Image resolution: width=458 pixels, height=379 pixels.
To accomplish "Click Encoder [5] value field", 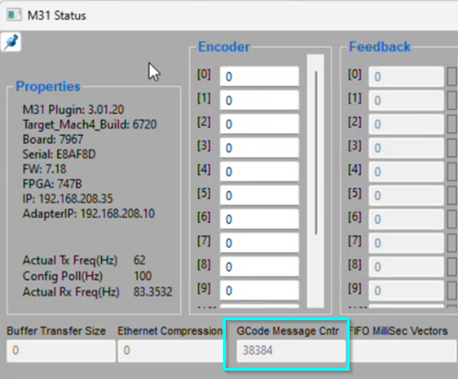I will click(259, 195).
